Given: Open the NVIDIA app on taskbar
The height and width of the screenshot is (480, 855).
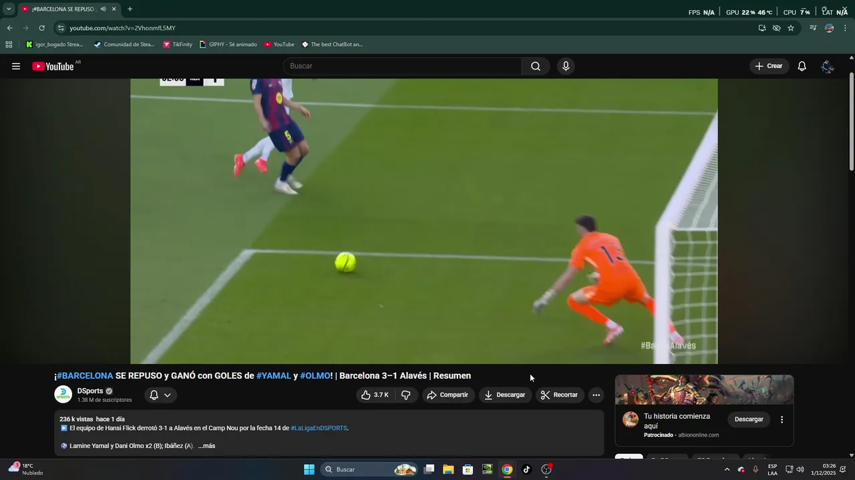Looking at the screenshot, I should coord(488,469).
